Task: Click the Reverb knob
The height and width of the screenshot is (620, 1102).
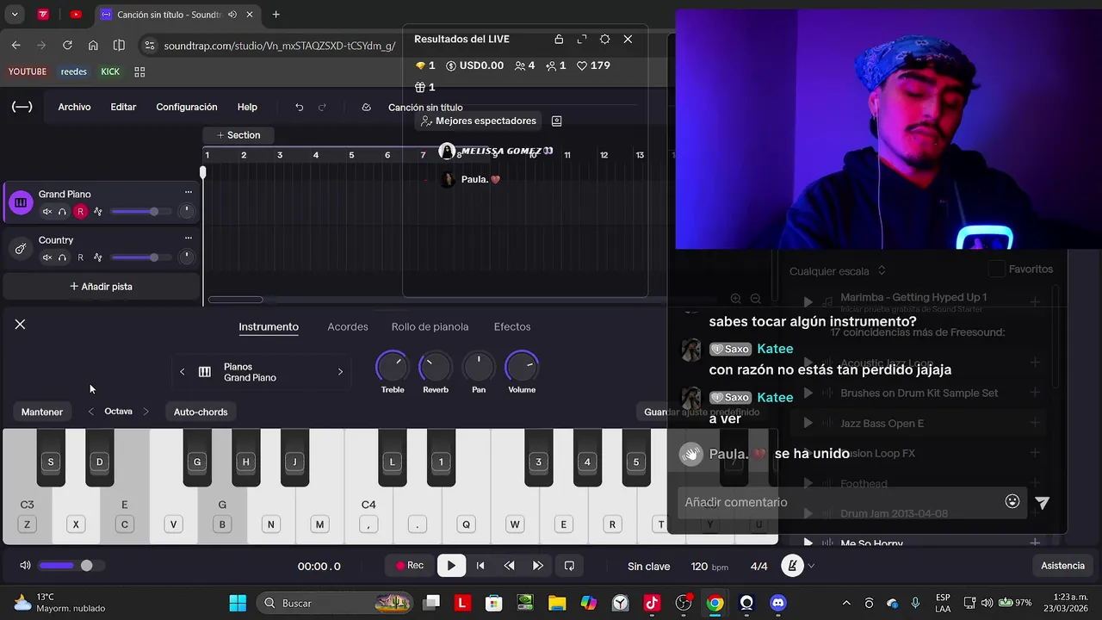Action: 435,367
